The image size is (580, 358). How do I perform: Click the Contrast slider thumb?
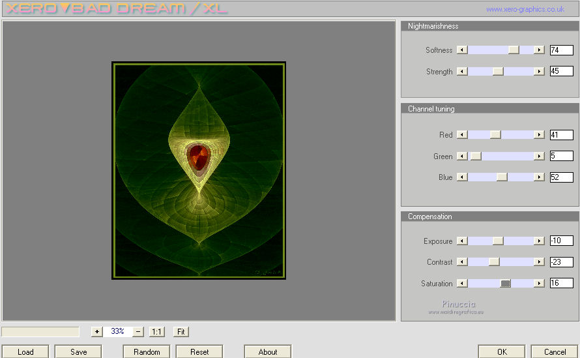(x=494, y=261)
